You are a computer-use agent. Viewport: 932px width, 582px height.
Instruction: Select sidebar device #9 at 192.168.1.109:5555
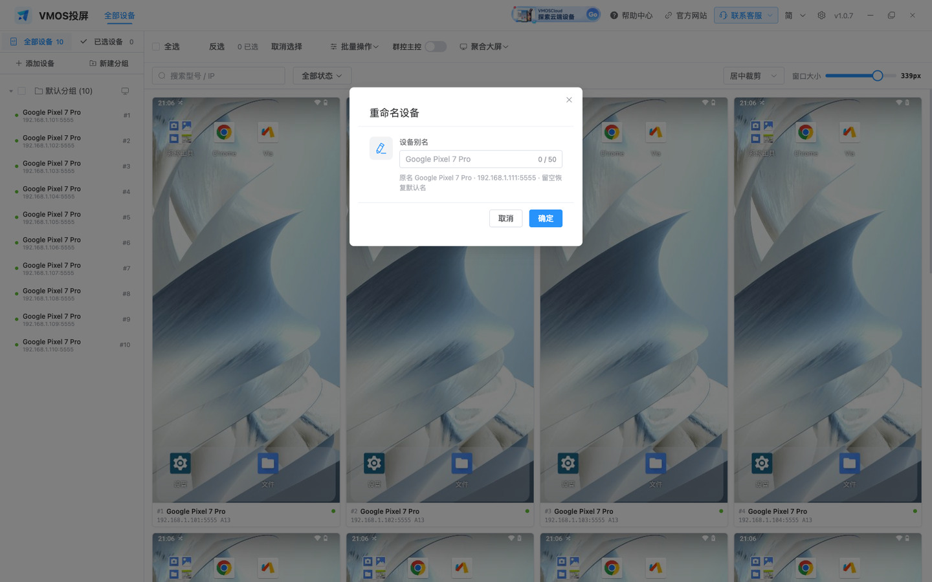[x=72, y=320]
